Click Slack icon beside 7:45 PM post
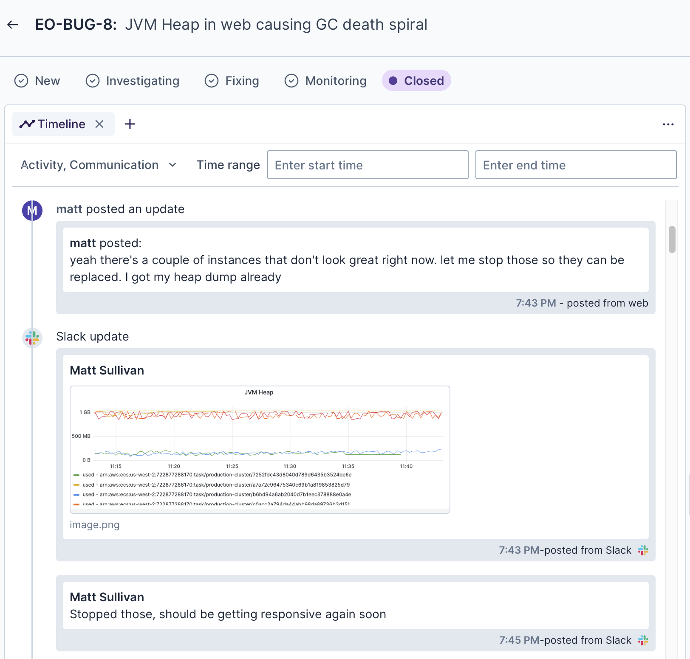The height and width of the screenshot is (659, 690). point(643,640)
